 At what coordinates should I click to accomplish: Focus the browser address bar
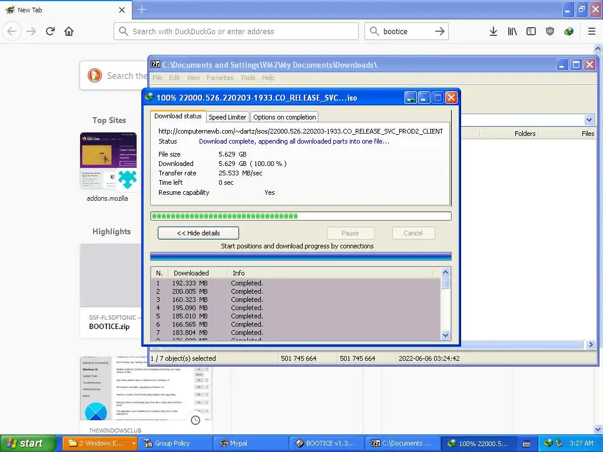pyautogui.click(x=236, y=31)
